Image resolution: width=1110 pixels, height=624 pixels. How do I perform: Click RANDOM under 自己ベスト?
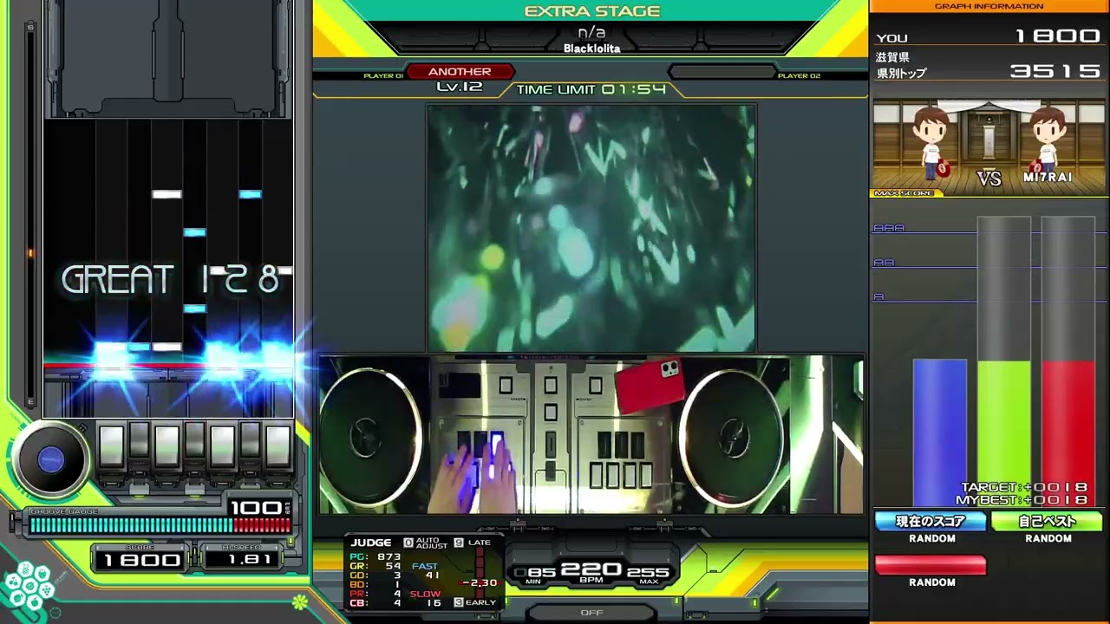click(x=1048, y=538)
